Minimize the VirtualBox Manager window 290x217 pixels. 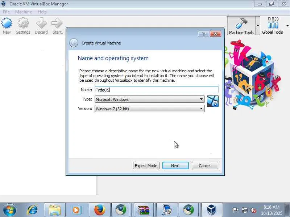260,4
